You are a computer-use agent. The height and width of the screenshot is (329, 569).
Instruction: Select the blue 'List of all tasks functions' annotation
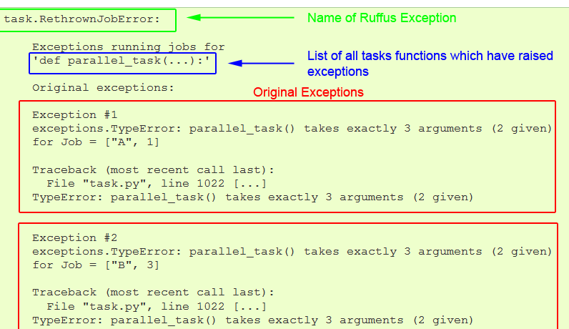(430, 63)
